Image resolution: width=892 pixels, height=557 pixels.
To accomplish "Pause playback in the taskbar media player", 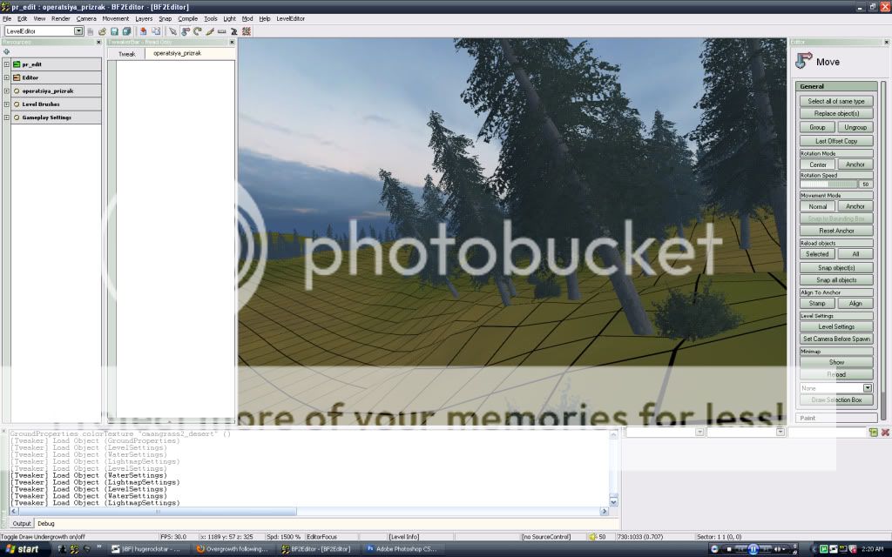I will [752, 549].
